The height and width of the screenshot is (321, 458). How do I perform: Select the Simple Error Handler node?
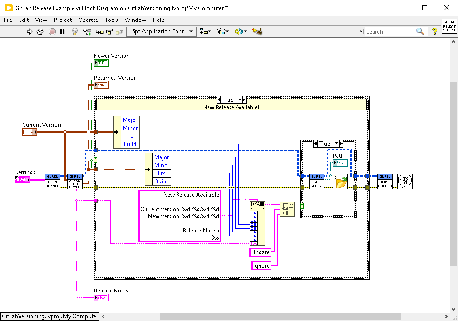pyautogui.click(x=405, y=181)
